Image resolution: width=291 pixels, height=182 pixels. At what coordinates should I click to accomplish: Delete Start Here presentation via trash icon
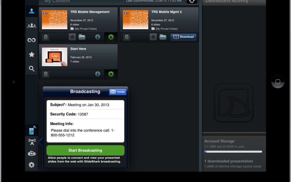pos(46,74)
